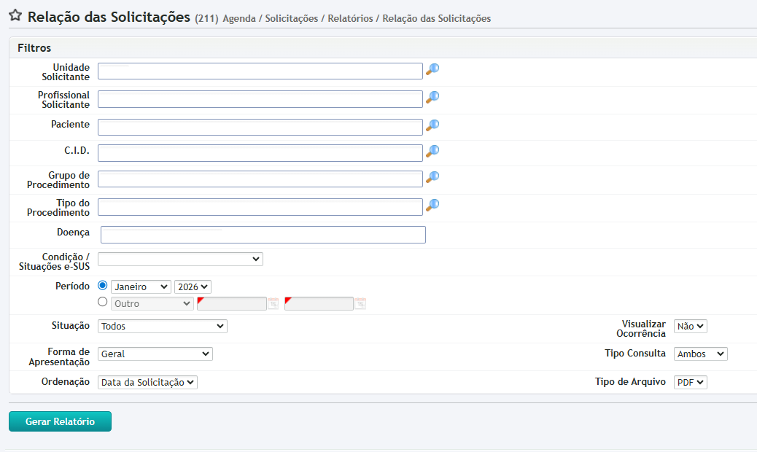Open the Tipo de Arquivo PDF dropdown
757x452 pixels.
tap(690, 382)
